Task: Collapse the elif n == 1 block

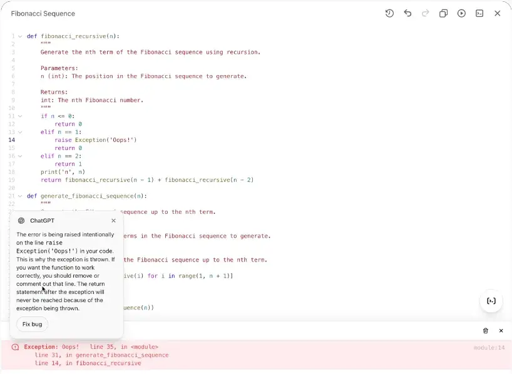Action: pos(21,132)
